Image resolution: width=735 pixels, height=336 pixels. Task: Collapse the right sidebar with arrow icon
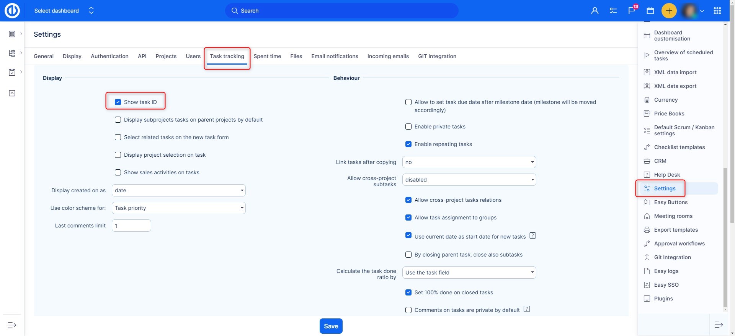(x=719, y=325)
